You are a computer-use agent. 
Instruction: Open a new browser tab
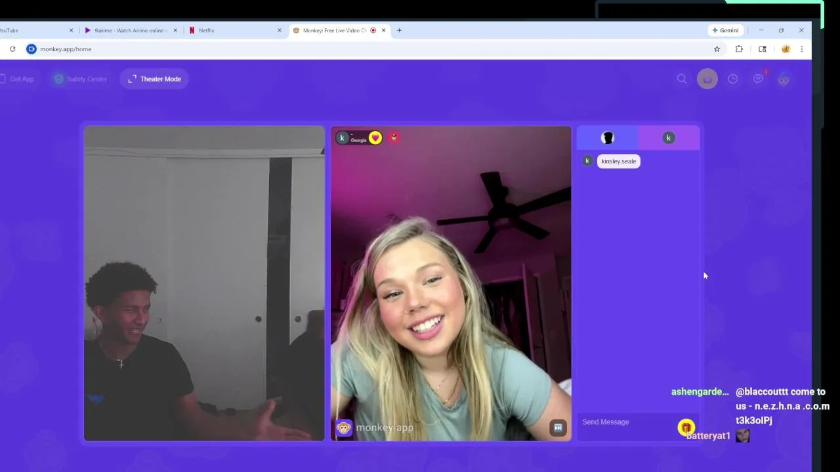[x=399, y=30]
